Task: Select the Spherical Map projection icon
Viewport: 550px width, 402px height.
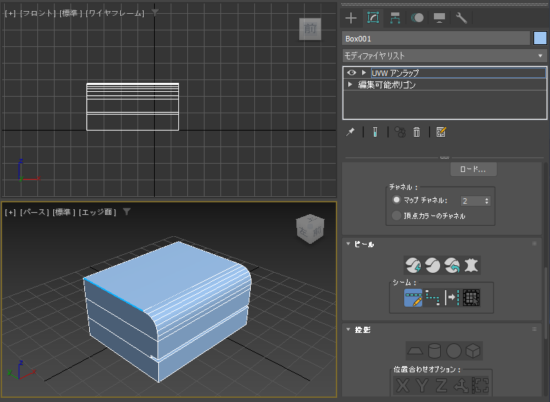Action: click(453, 351)
